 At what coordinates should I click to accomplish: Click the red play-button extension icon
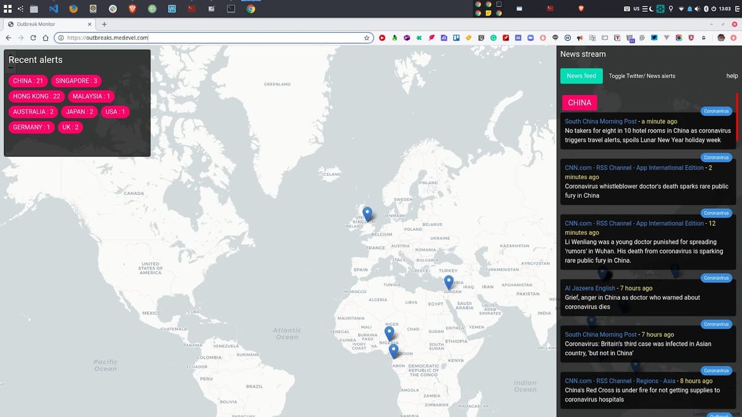click(x=382, y=38)
